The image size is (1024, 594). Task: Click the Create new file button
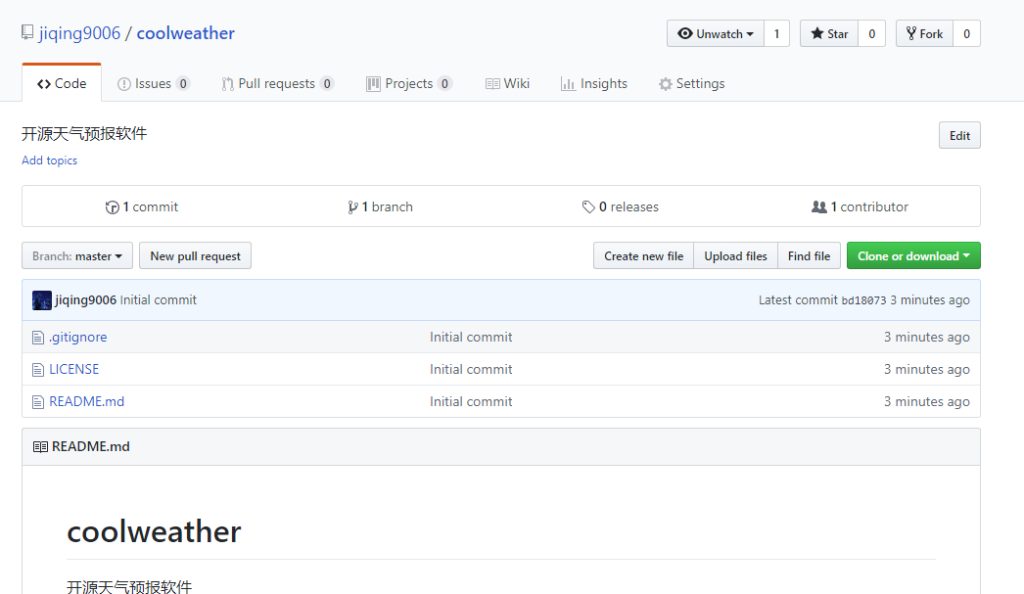(643, 255)
